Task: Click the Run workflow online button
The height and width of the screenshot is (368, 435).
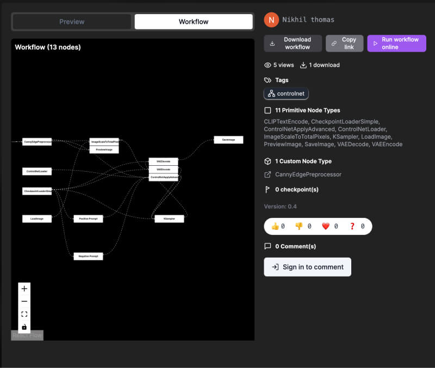Action: [x=396, y=43]
